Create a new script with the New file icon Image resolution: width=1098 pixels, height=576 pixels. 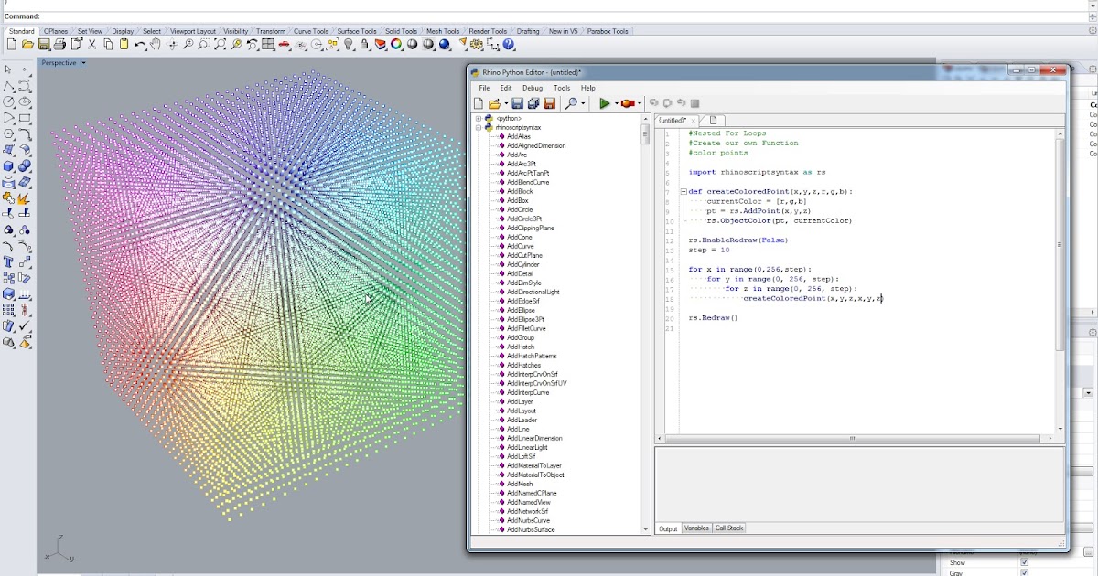coord(479,102)
